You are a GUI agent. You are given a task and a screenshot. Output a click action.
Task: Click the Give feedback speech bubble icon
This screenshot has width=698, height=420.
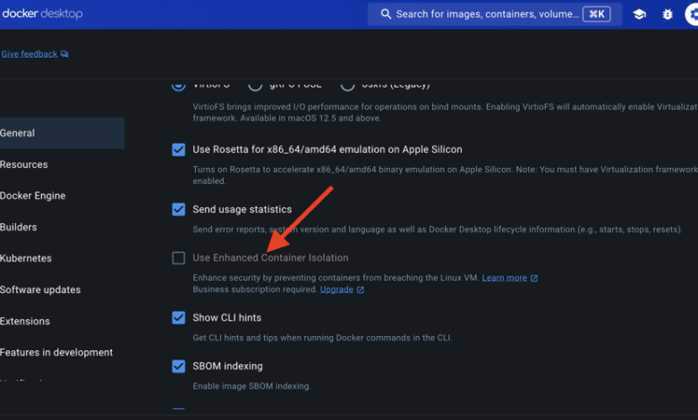(64, 55)
